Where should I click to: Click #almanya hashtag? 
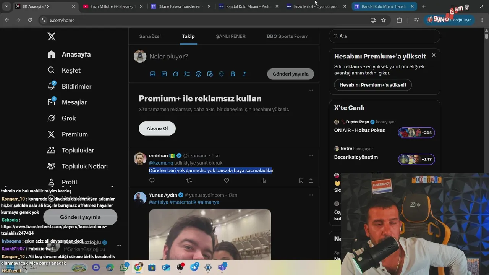[208, 202]
